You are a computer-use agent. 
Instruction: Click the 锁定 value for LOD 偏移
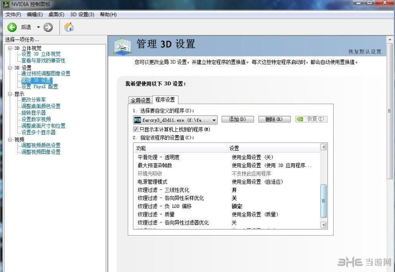tap(237, 206)
